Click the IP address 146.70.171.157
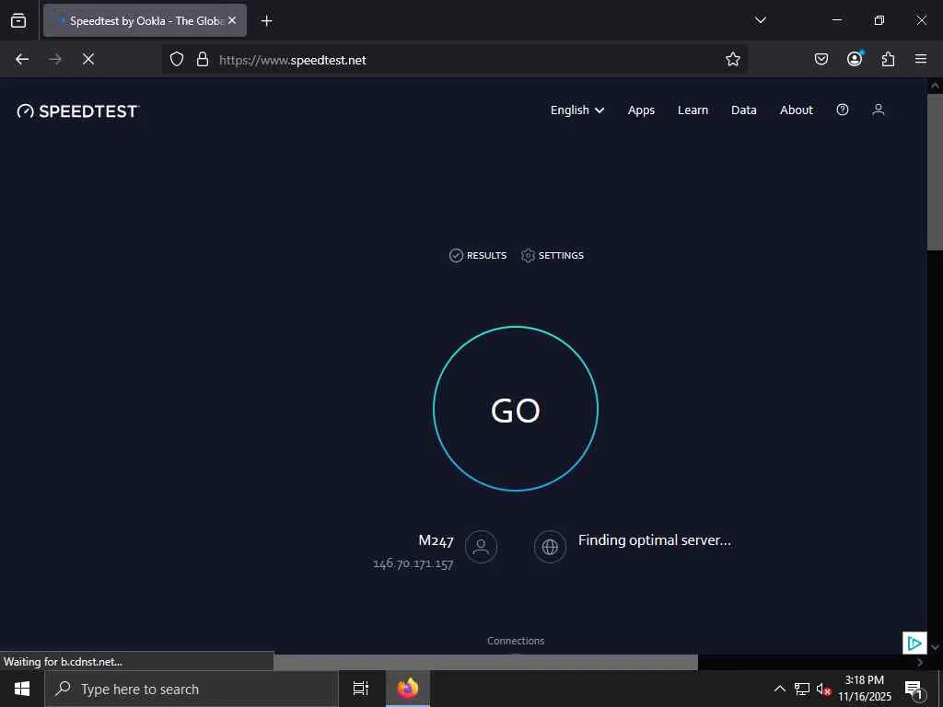 (x=413, y=563)
